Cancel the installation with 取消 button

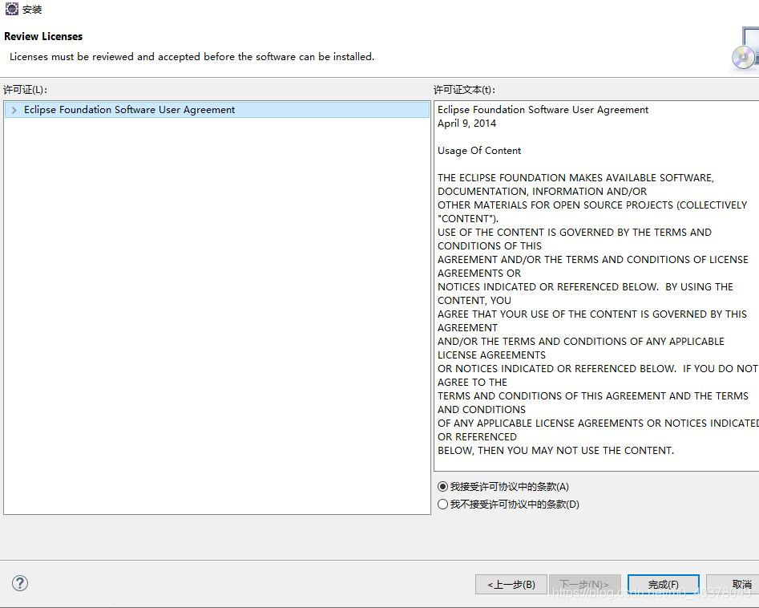coord(733,584)
